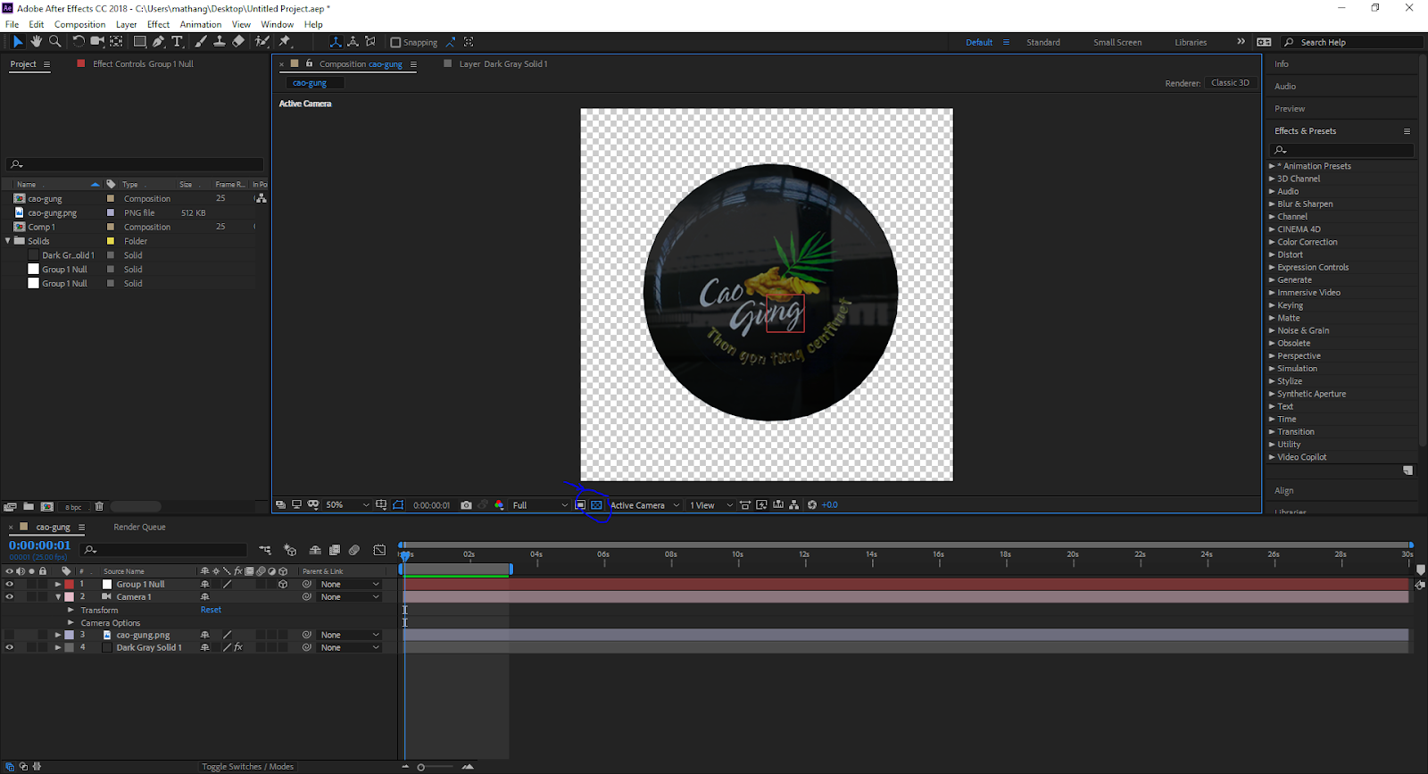Select the Zoom magnifier tool
The height and width of the screenshot is (774, 1428).
pos(55,41)
